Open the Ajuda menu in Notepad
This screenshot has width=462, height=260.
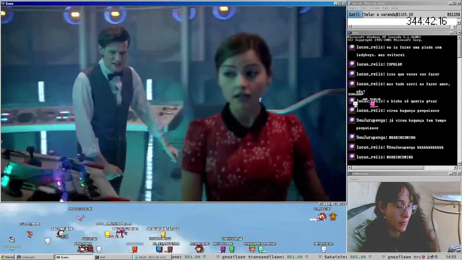coord(395,8)
